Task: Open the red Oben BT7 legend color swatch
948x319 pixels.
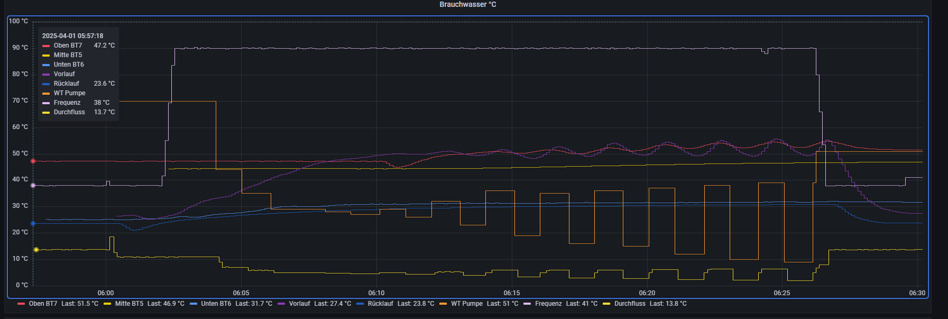Action: click(21, 304)
